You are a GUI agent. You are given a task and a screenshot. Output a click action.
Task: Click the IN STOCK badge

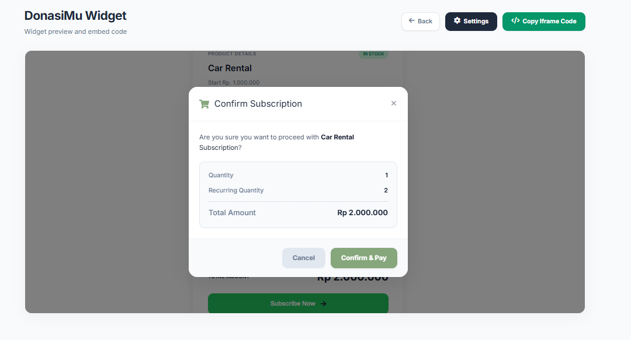[x=373, y=53]
